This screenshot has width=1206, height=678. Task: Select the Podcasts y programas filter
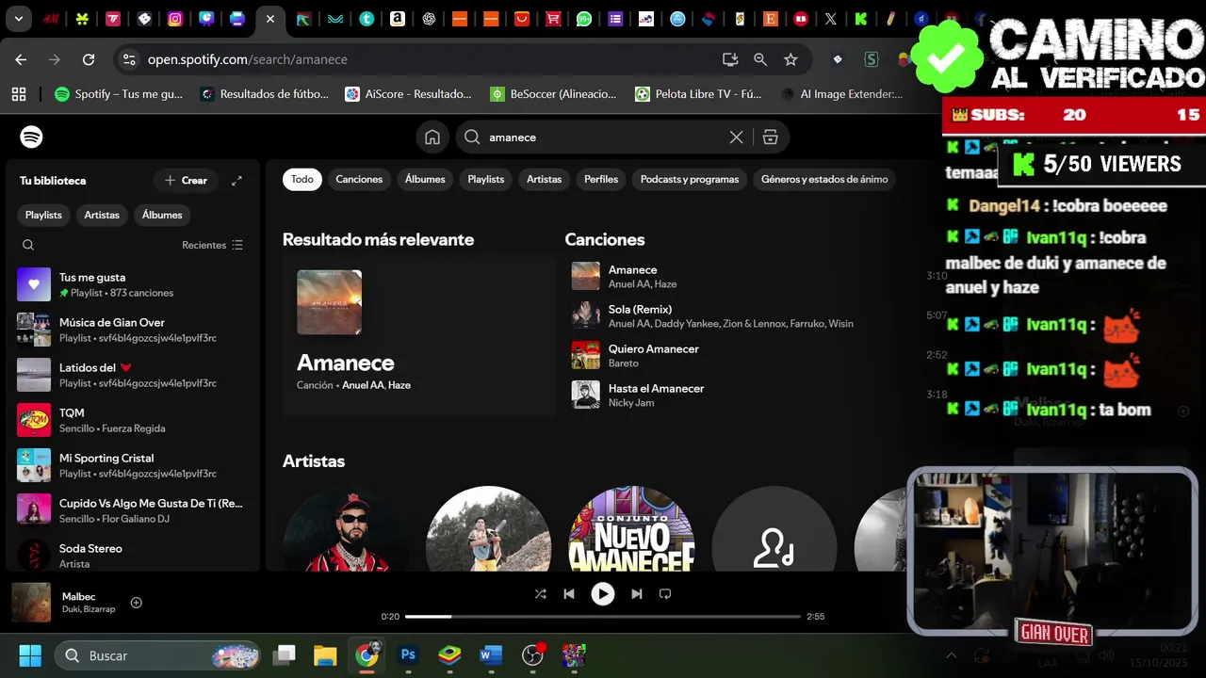point(690,179)
